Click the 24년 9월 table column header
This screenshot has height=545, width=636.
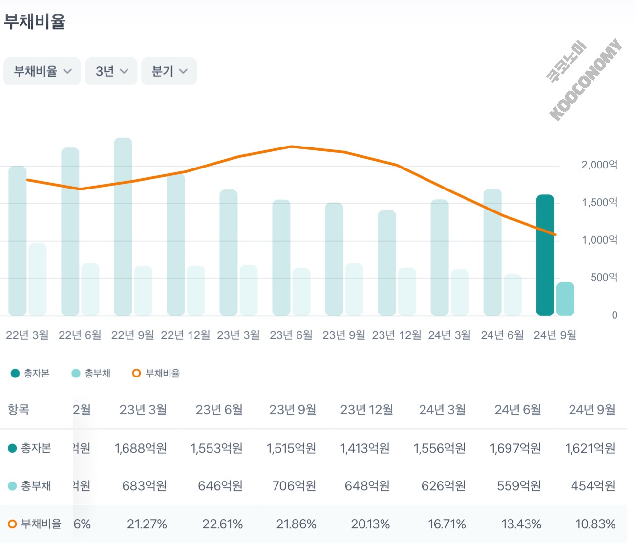[x=592, y=409]
